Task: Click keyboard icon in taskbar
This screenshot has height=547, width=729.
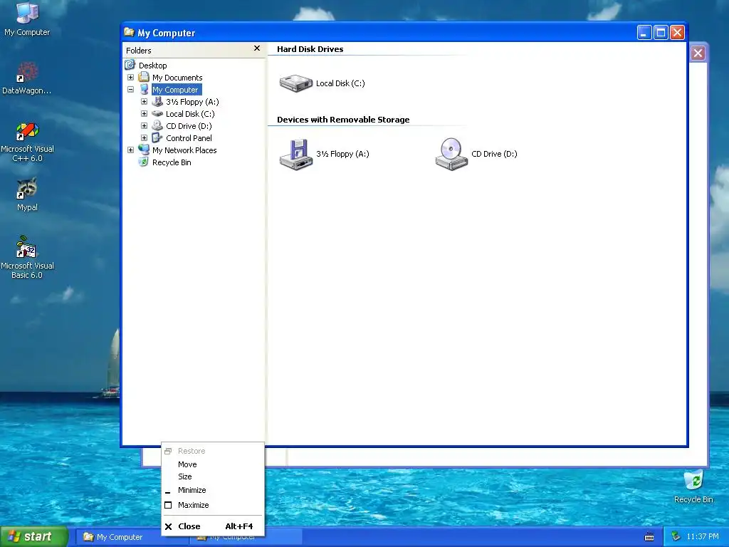Action: tap(649, 537)
